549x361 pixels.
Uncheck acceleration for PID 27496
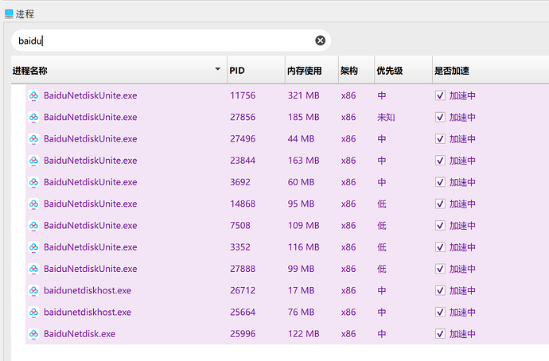pyautogui.click(x=440, y=139)
